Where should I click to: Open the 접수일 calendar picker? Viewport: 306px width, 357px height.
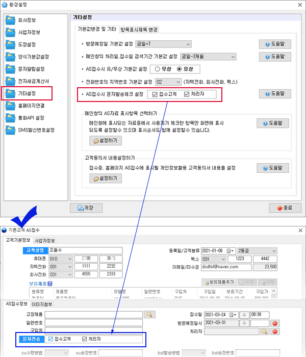pos(233,315)
